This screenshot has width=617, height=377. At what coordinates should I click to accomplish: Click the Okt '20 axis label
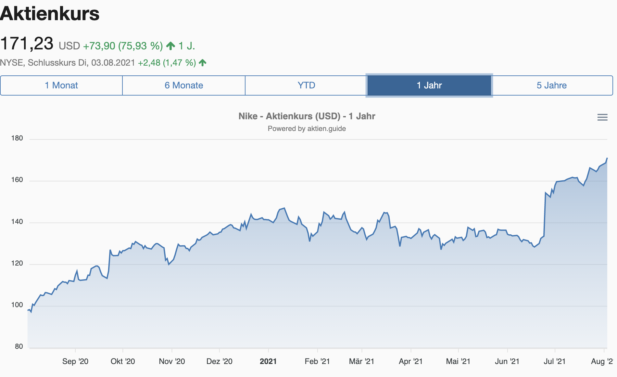(123, 361)
